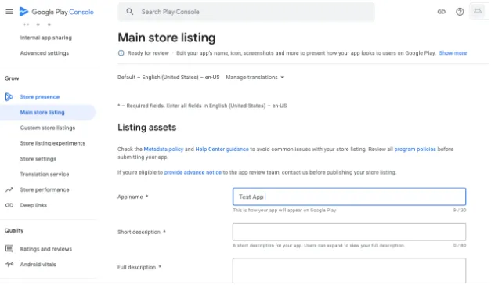Click the Ready for review info icon
This screenshot has width=491, height=285.
pos(121,53)
